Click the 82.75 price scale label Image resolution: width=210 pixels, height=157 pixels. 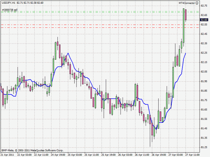[x=204, y=6]
